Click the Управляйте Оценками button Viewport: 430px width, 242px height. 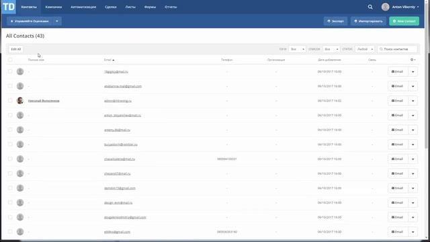point(30,21)
